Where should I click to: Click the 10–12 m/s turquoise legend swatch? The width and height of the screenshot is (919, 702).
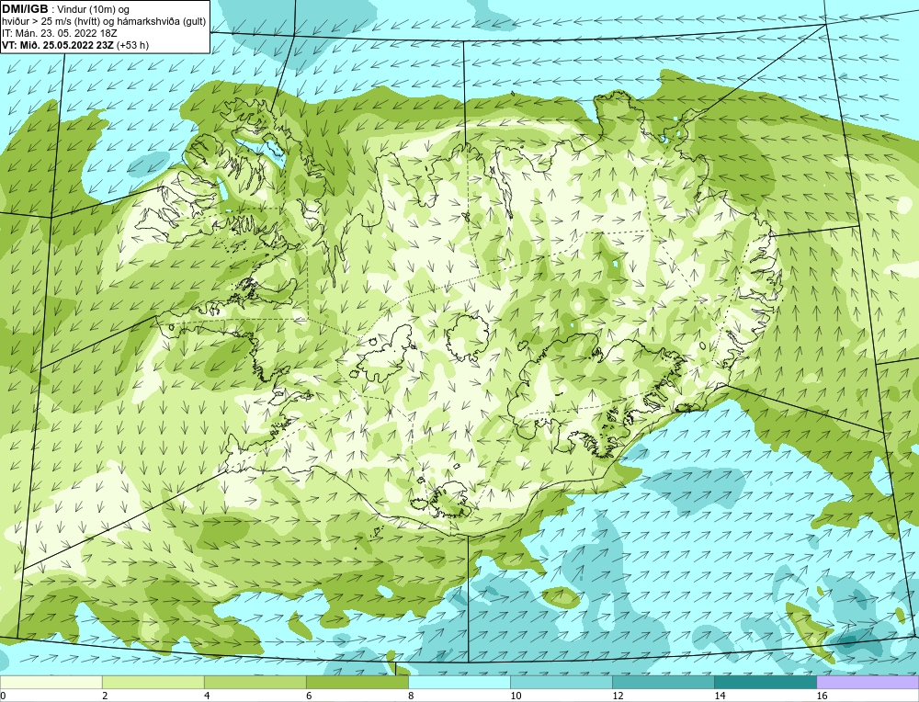[x=561, y=683]
